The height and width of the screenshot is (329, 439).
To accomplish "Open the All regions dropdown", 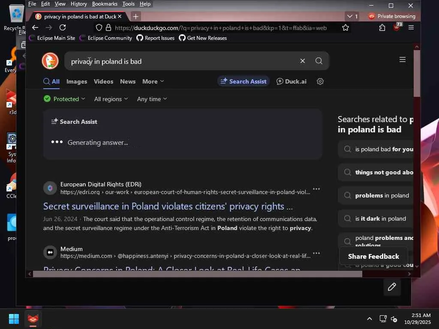I will pyautogui.click(x=111, y=99).
